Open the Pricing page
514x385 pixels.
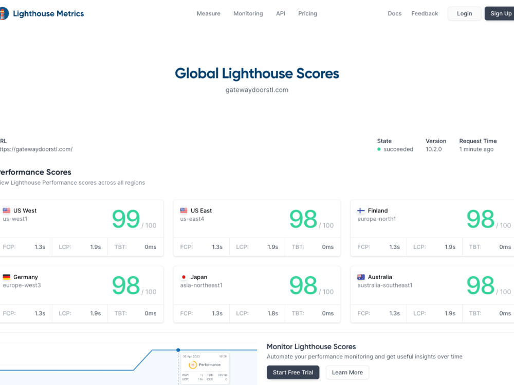307,13
